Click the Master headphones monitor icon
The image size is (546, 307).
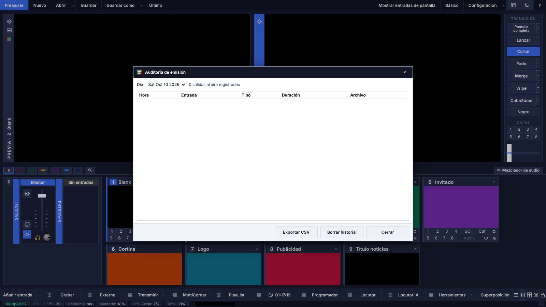(38, 238)
